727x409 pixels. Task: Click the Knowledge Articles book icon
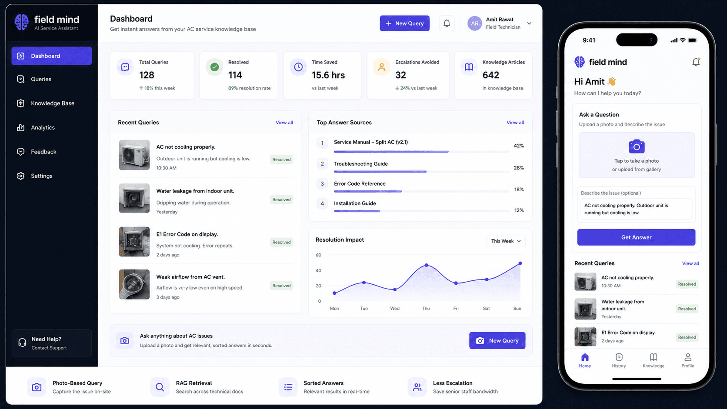[x=469, y=67]
